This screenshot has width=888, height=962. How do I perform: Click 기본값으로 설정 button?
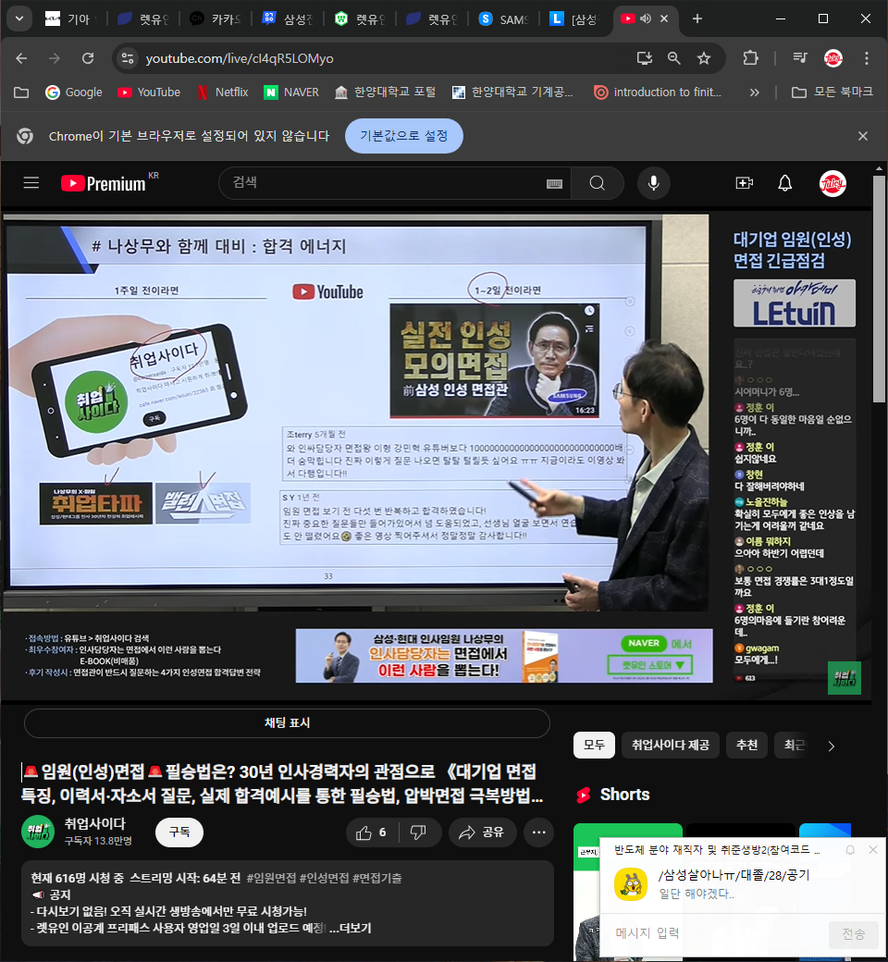pyautogui.click(x=403, y=136)
